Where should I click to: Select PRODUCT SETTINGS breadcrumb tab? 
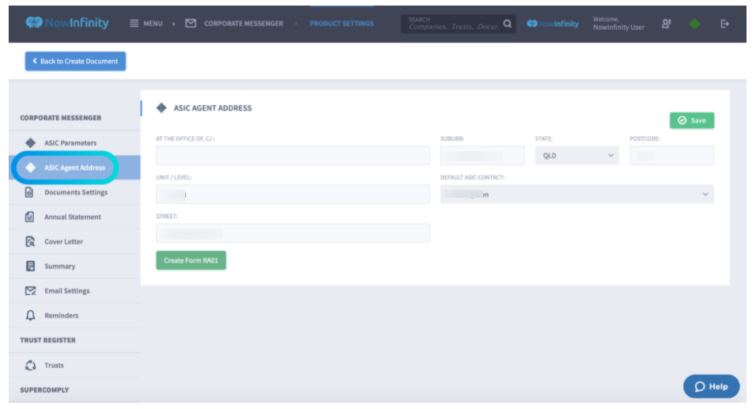tap(342, 23)
